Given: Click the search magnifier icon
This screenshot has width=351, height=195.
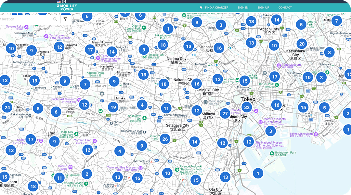Looking at the screenshot, I should [55, 19].
